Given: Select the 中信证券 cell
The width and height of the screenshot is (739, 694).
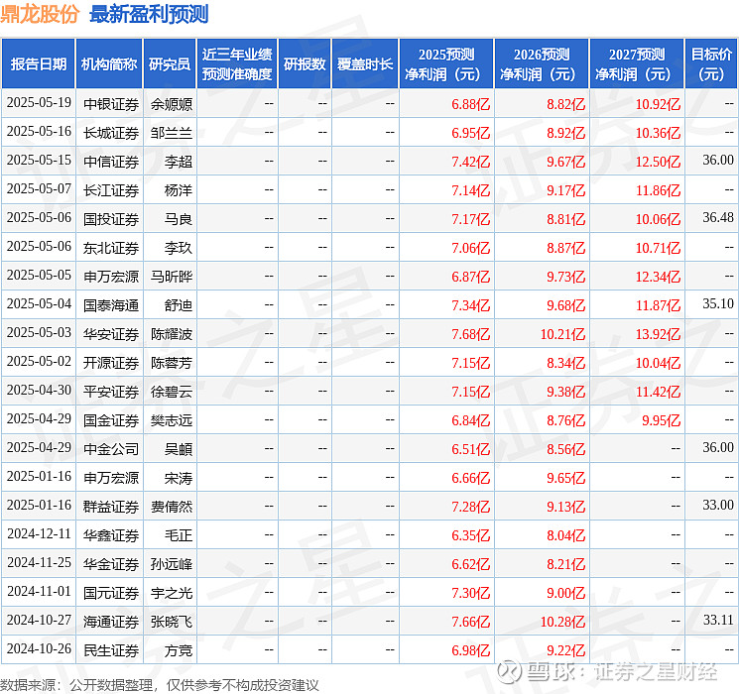Looking at the screenshot, I should tap(111, 162).
